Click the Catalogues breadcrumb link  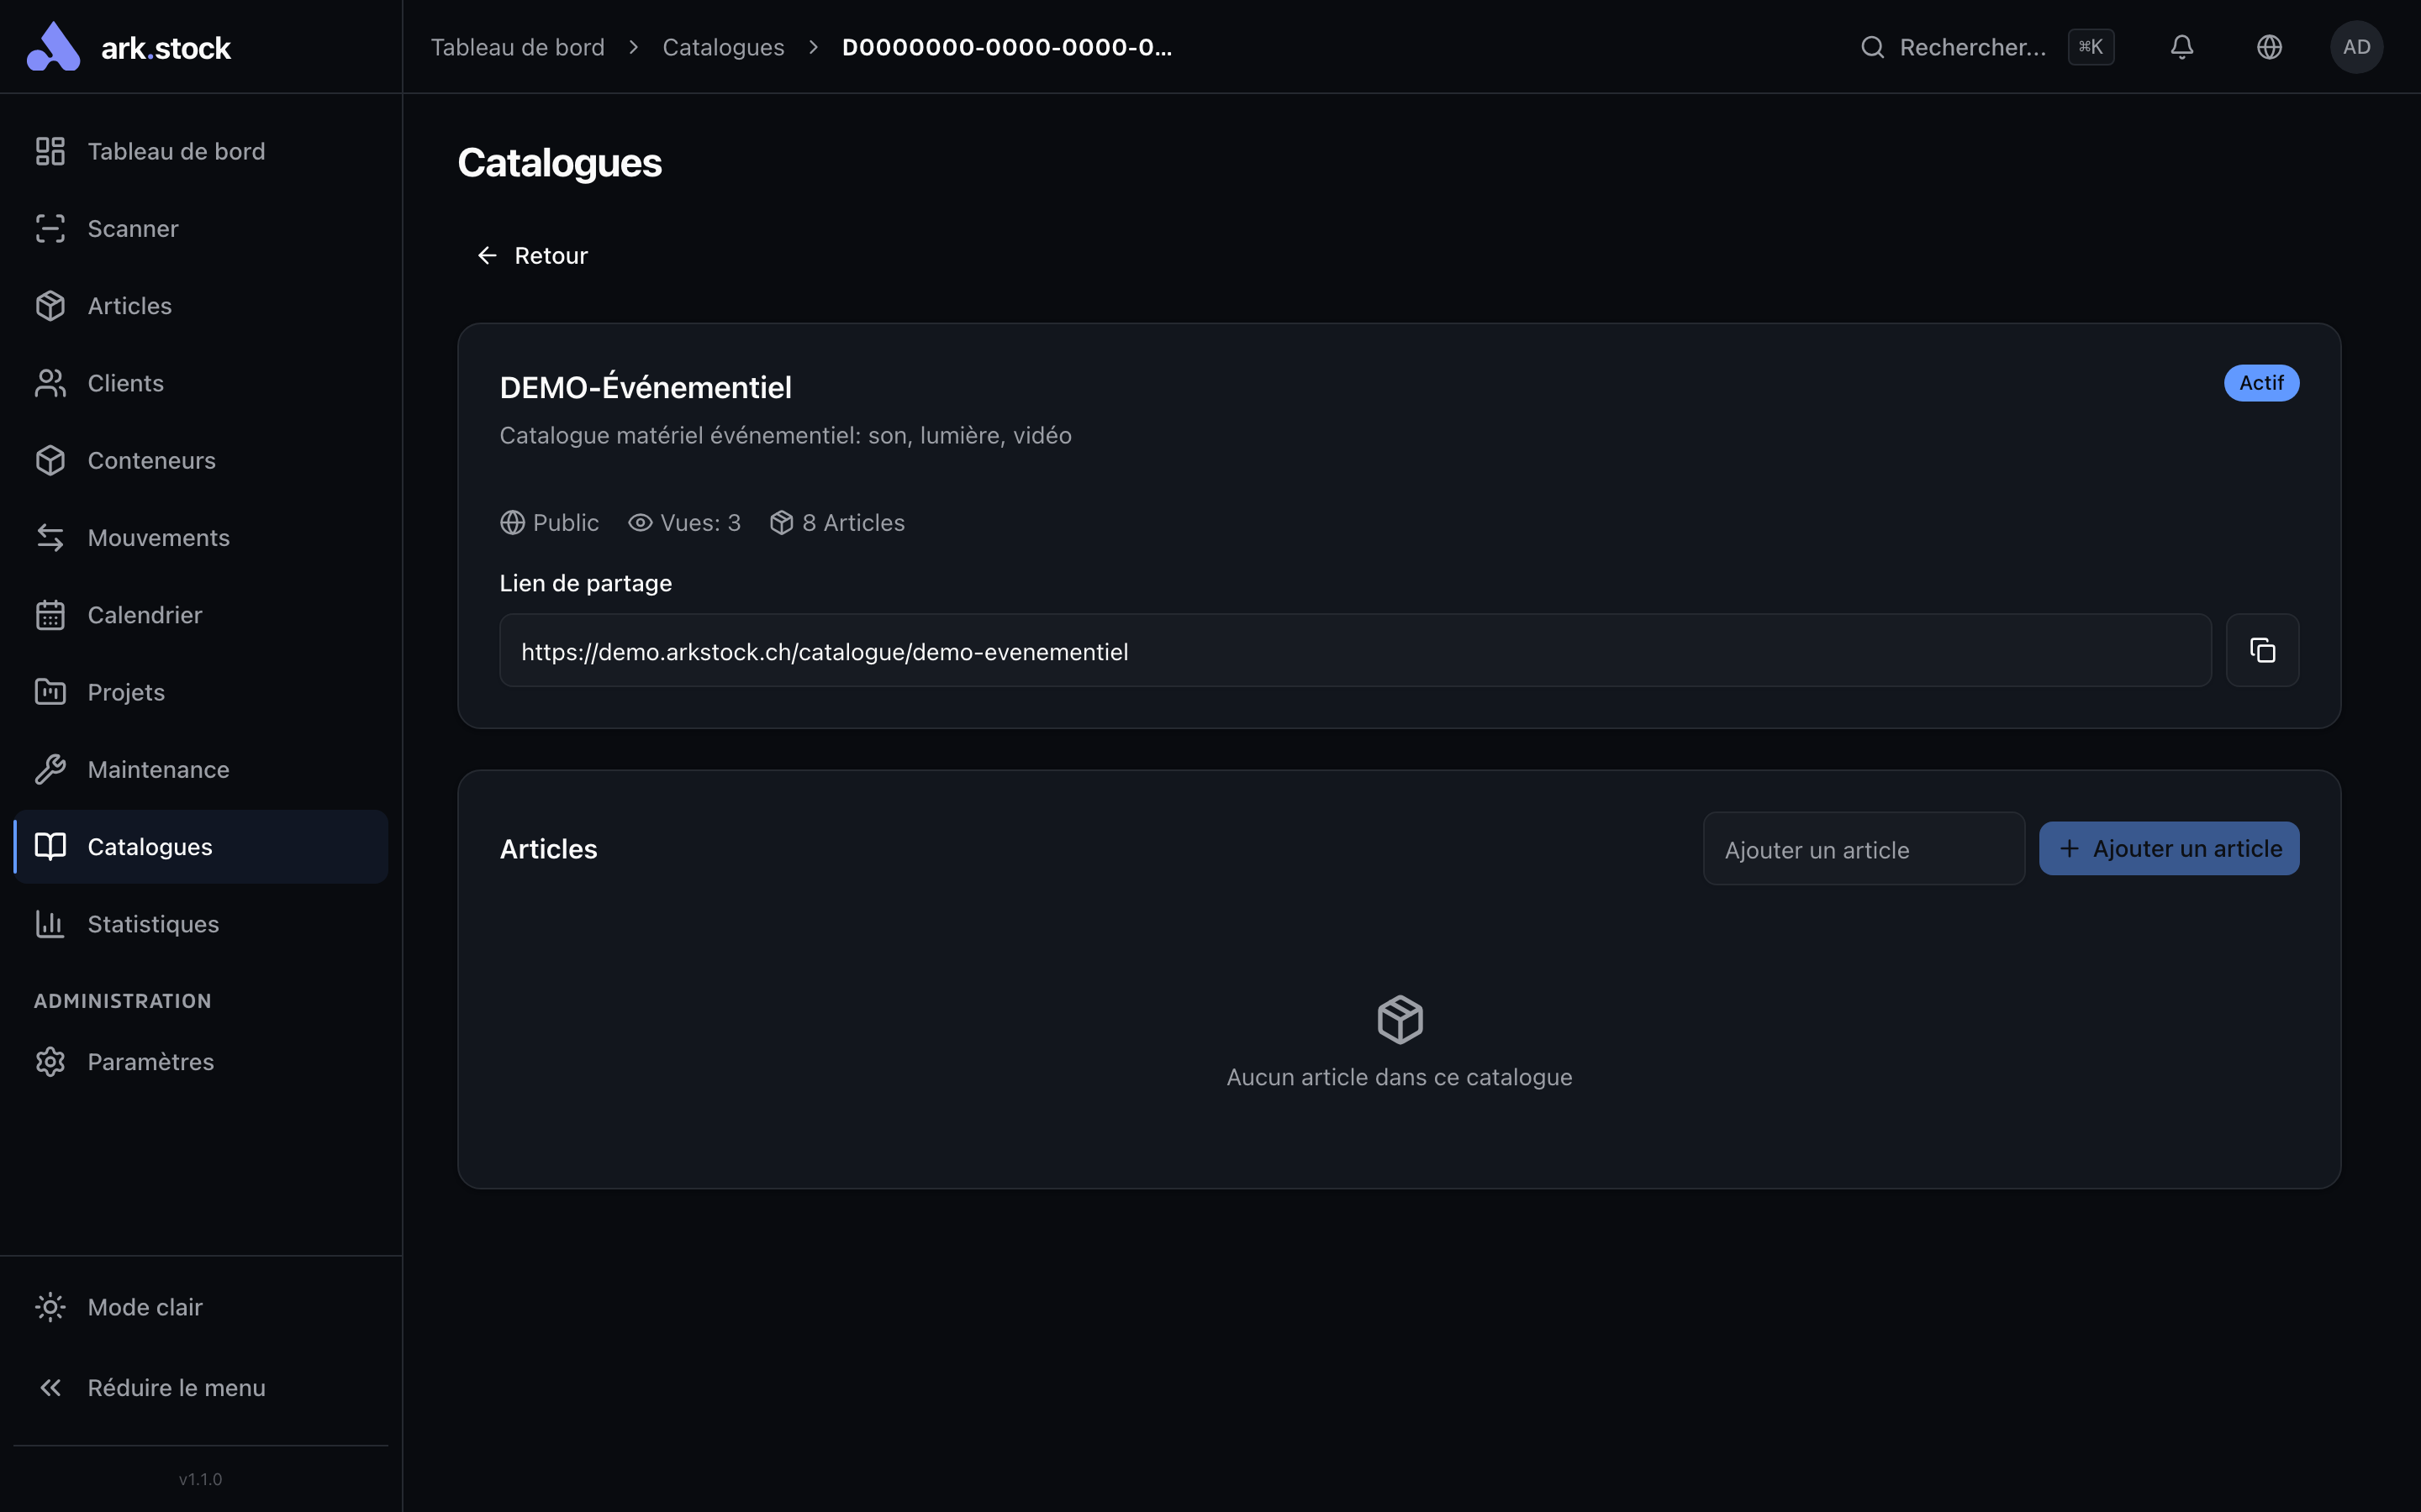click(723, 47)
